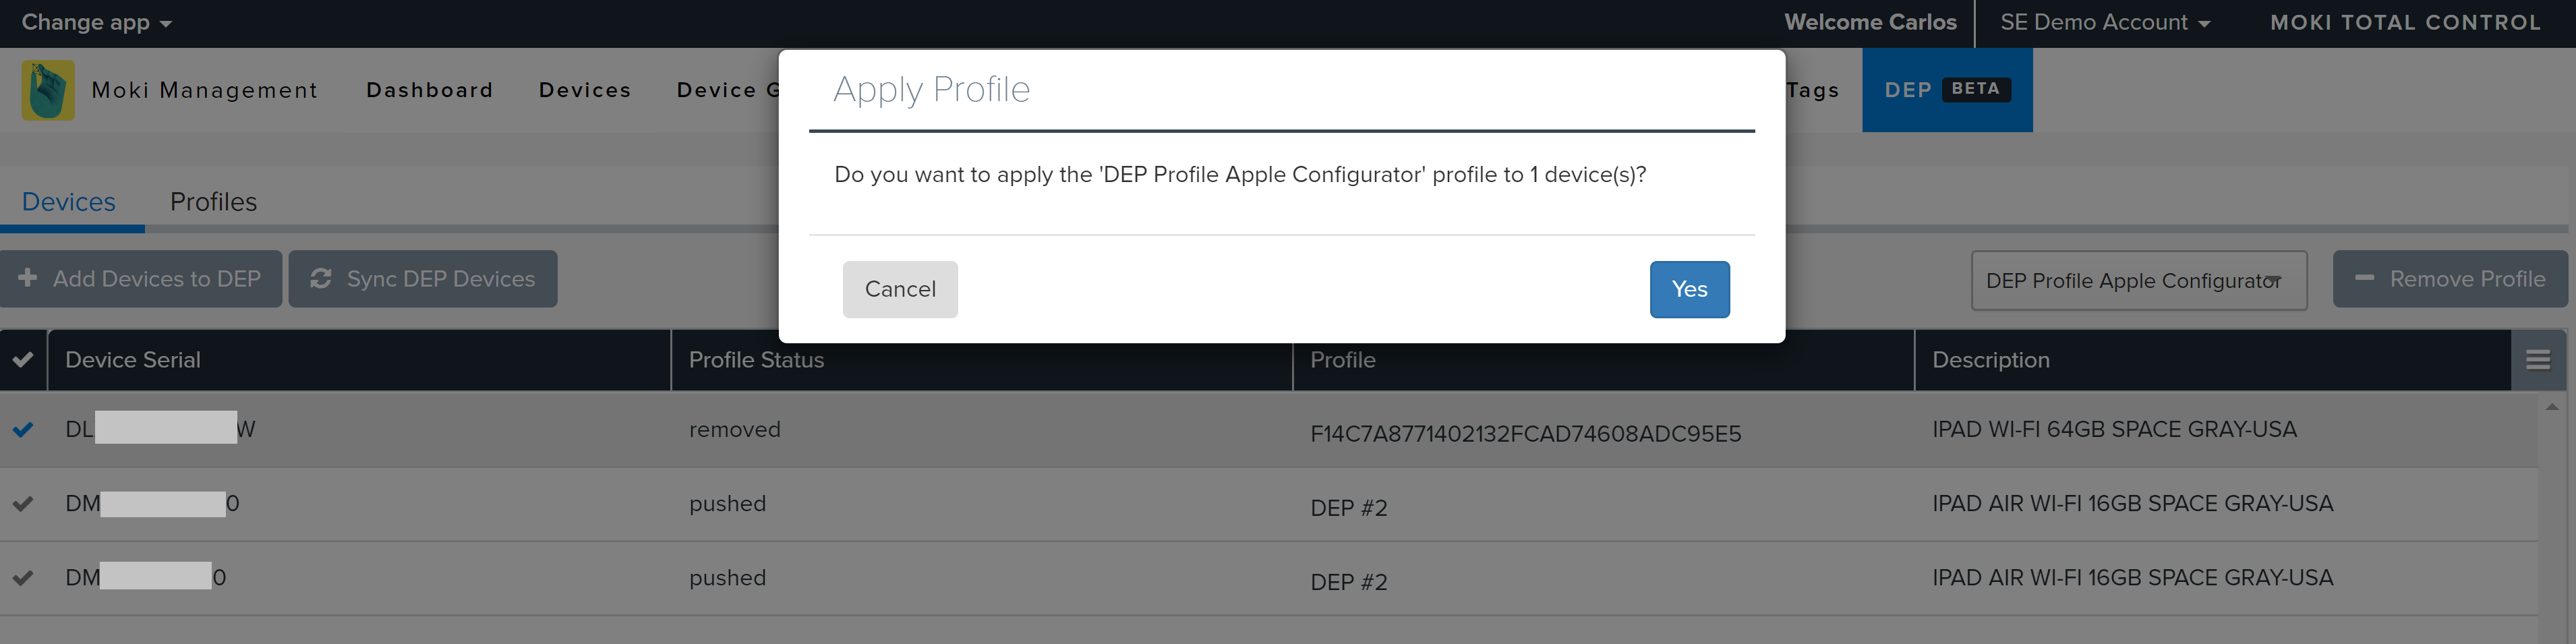Open the Dashboard menu item
The width and height of the screenshot is (2576, 644).
point(429,90)
